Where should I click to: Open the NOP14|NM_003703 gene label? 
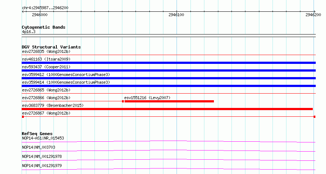[39, 147]
